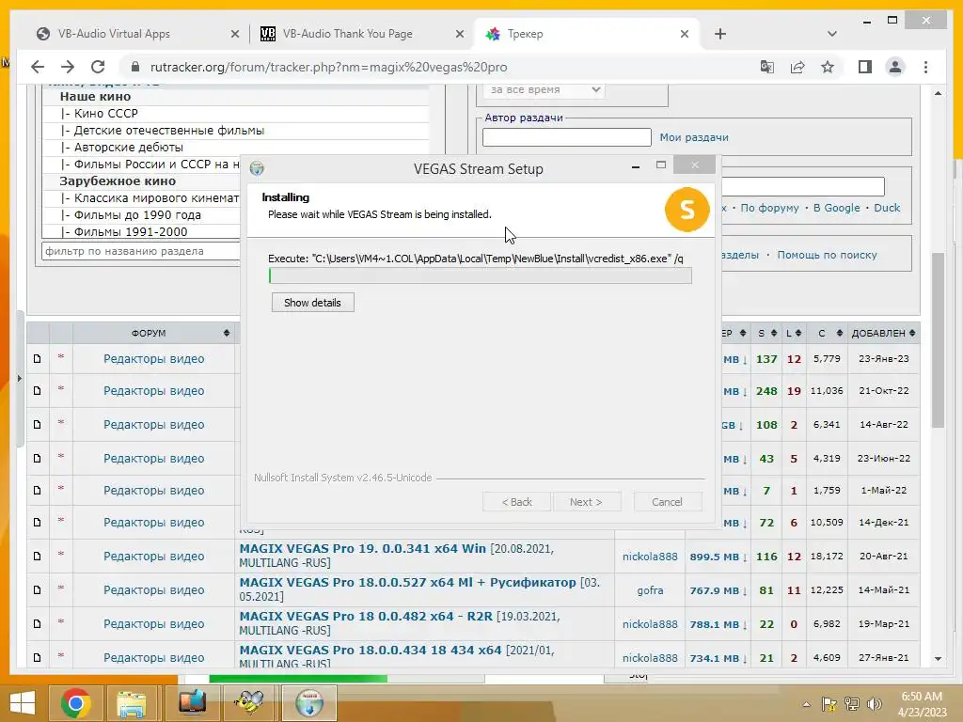This screenshot has width=963, height=722.
Task: Sort by ДОБАВЛЕН column
Action: pyautogui.click(x=884, y=333)
